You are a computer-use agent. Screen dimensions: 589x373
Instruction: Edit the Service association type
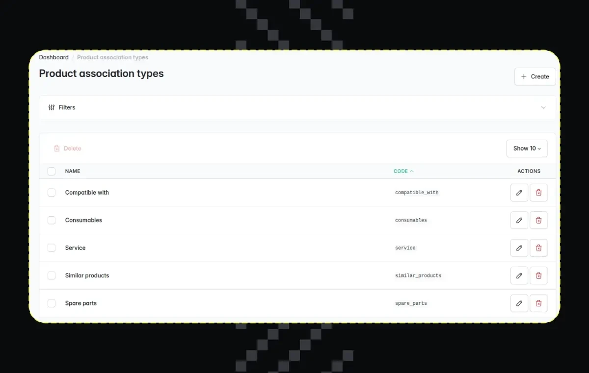click(519, 248)
